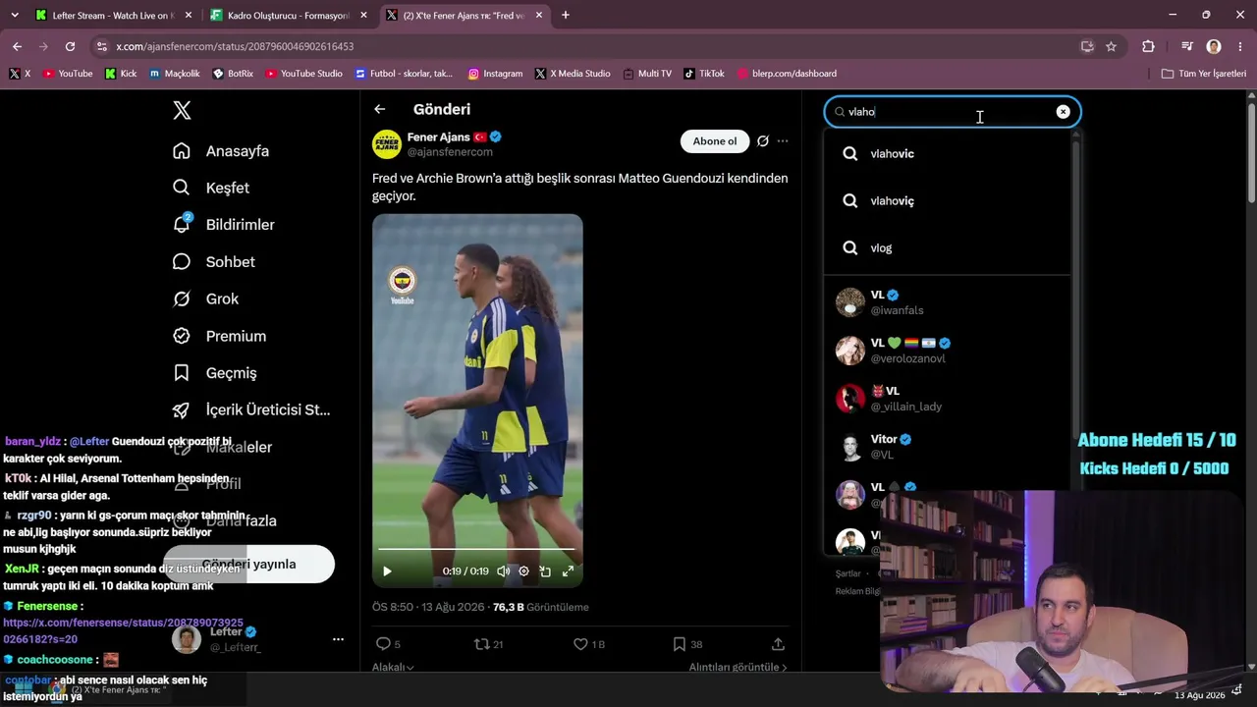Click into the search box containing vlaho
The height and width of the screenshot is (707, 1257).
click(952, 112)
